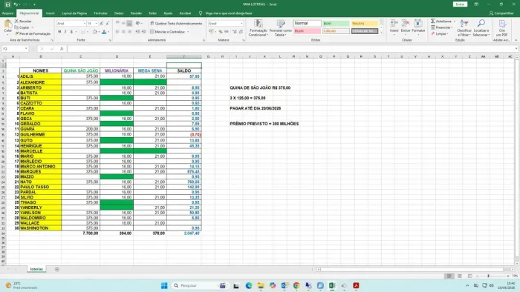
Task: Open the font size dropdown
Action: (x=96, y=24)
